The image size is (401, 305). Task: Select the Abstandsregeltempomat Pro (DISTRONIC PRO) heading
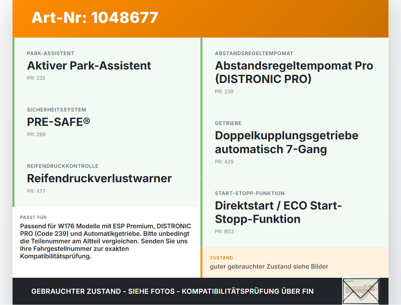point(294,72)
